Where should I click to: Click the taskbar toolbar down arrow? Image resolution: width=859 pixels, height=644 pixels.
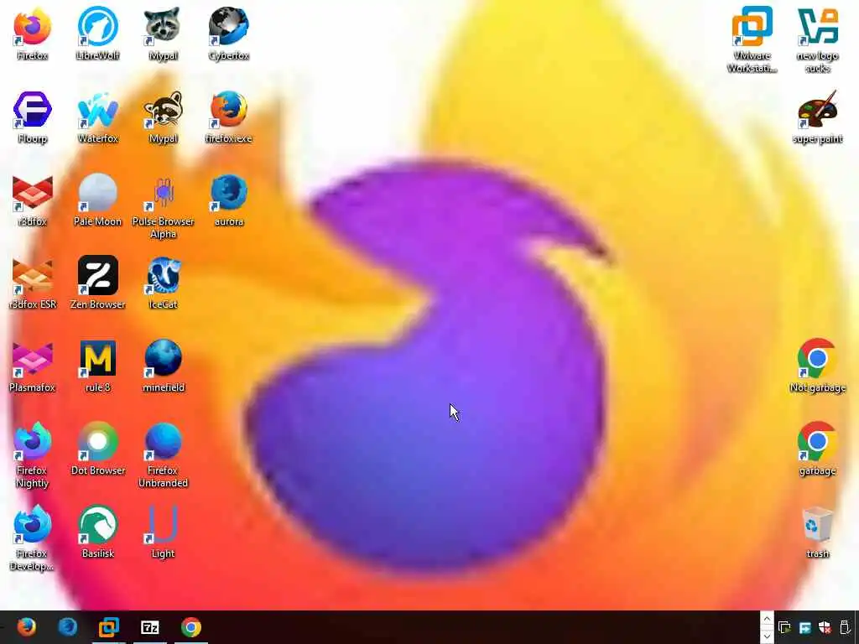point(767,636)
